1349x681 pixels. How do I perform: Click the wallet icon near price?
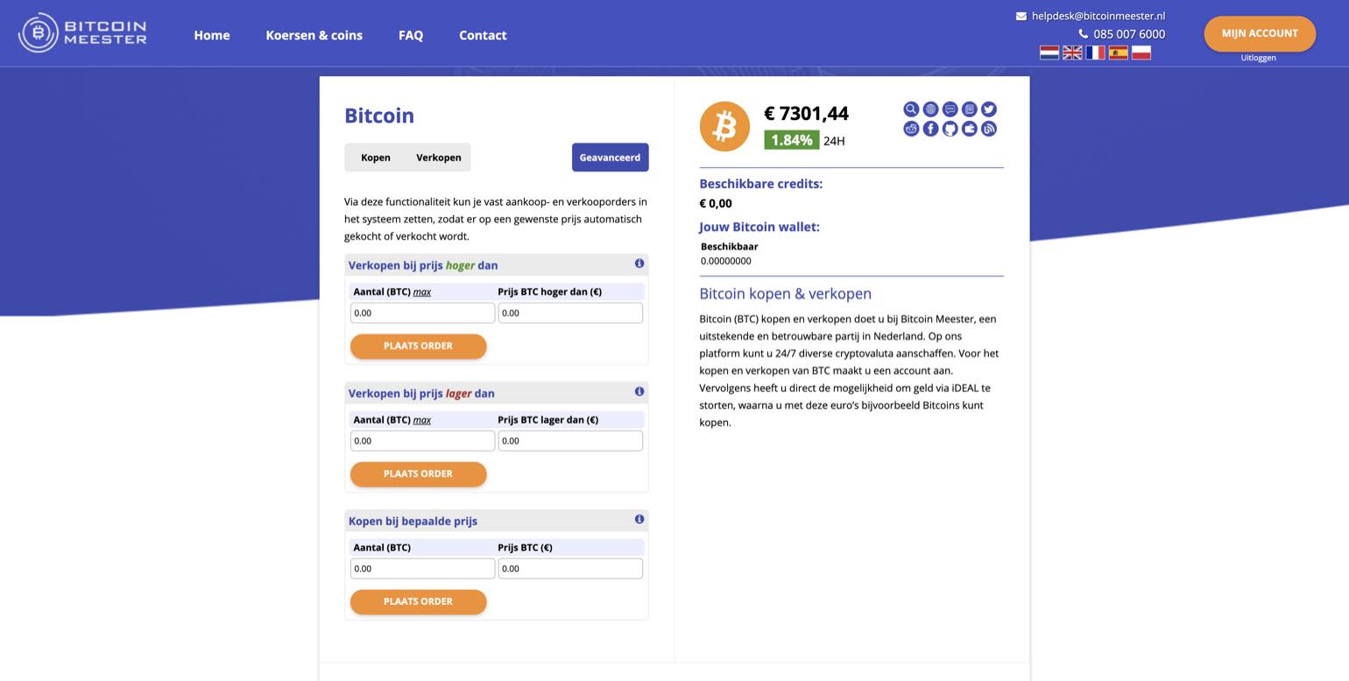(969, 129)
